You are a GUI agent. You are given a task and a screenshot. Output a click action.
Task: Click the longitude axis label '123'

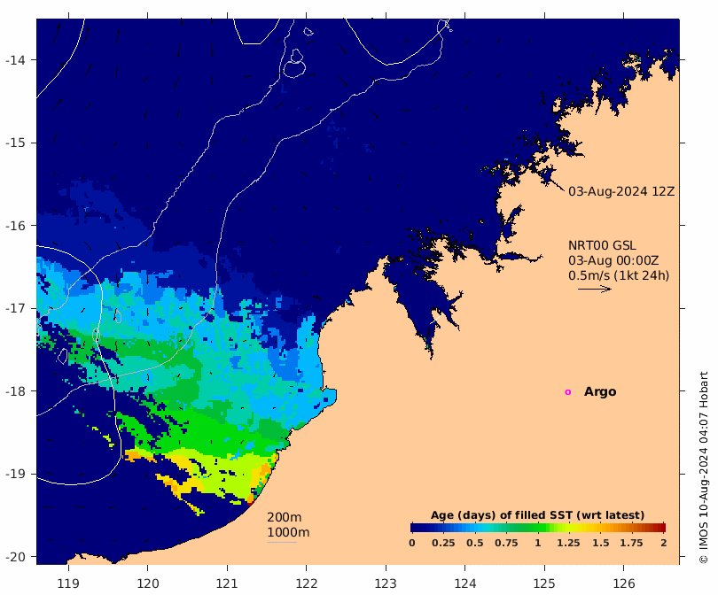tap(386, 583)
